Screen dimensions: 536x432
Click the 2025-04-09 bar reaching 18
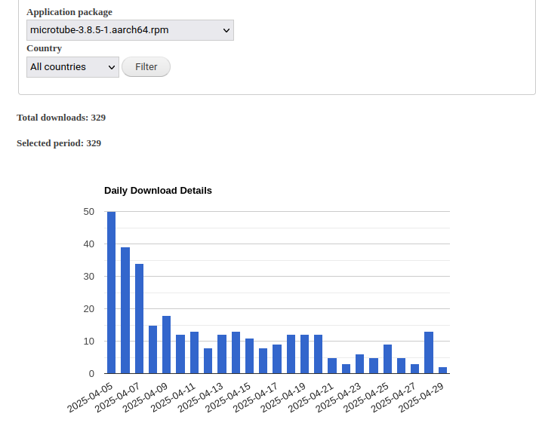(x=167, y=345)
